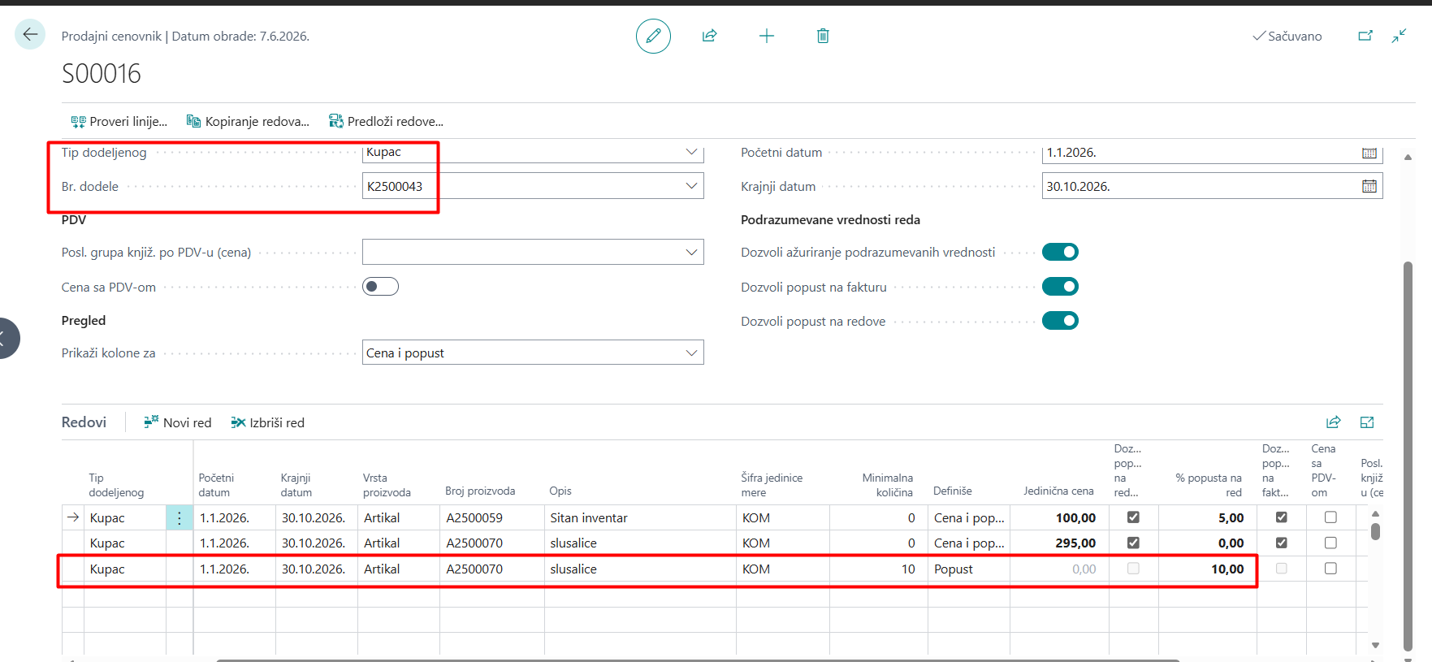Click the trash delete icon
This screenshot has height=662, width=1432.
[x=823, y=36]
